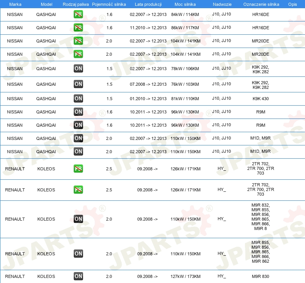Click the Model column header

(x=46, y=4)
